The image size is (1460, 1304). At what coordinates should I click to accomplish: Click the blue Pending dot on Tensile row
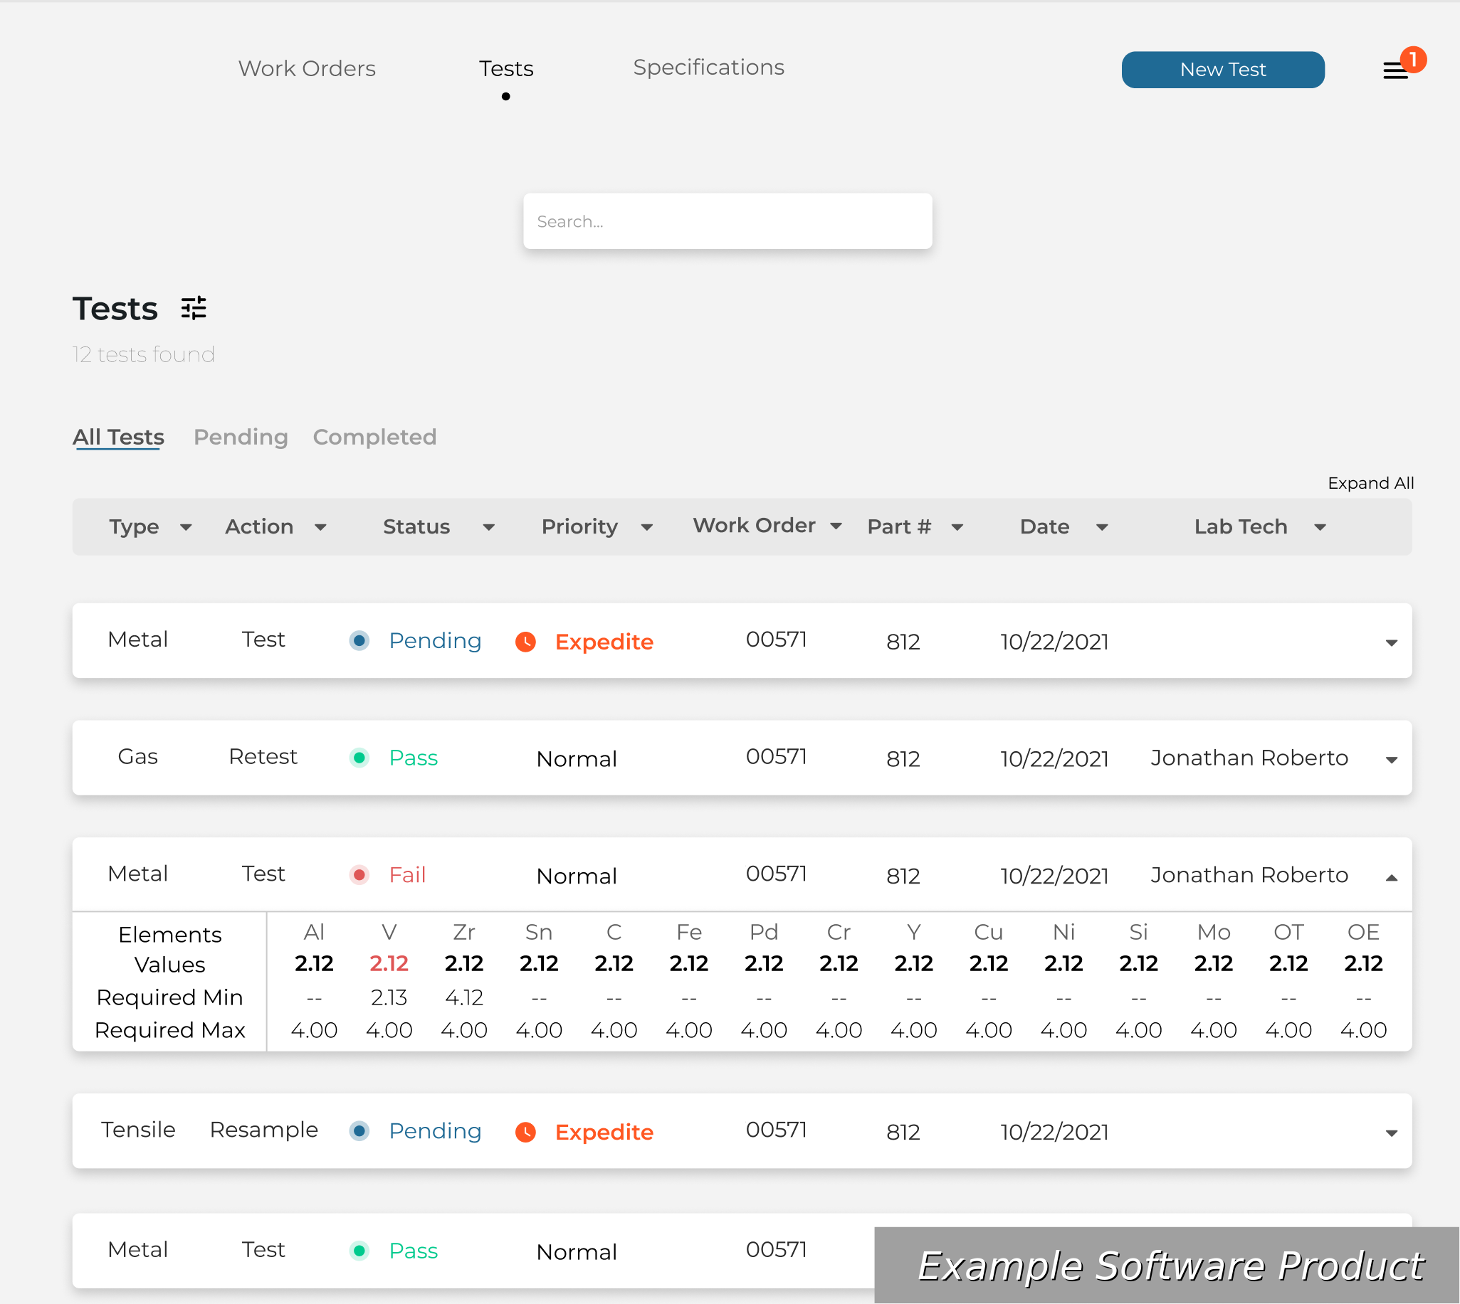click(x=359, y=1130)
